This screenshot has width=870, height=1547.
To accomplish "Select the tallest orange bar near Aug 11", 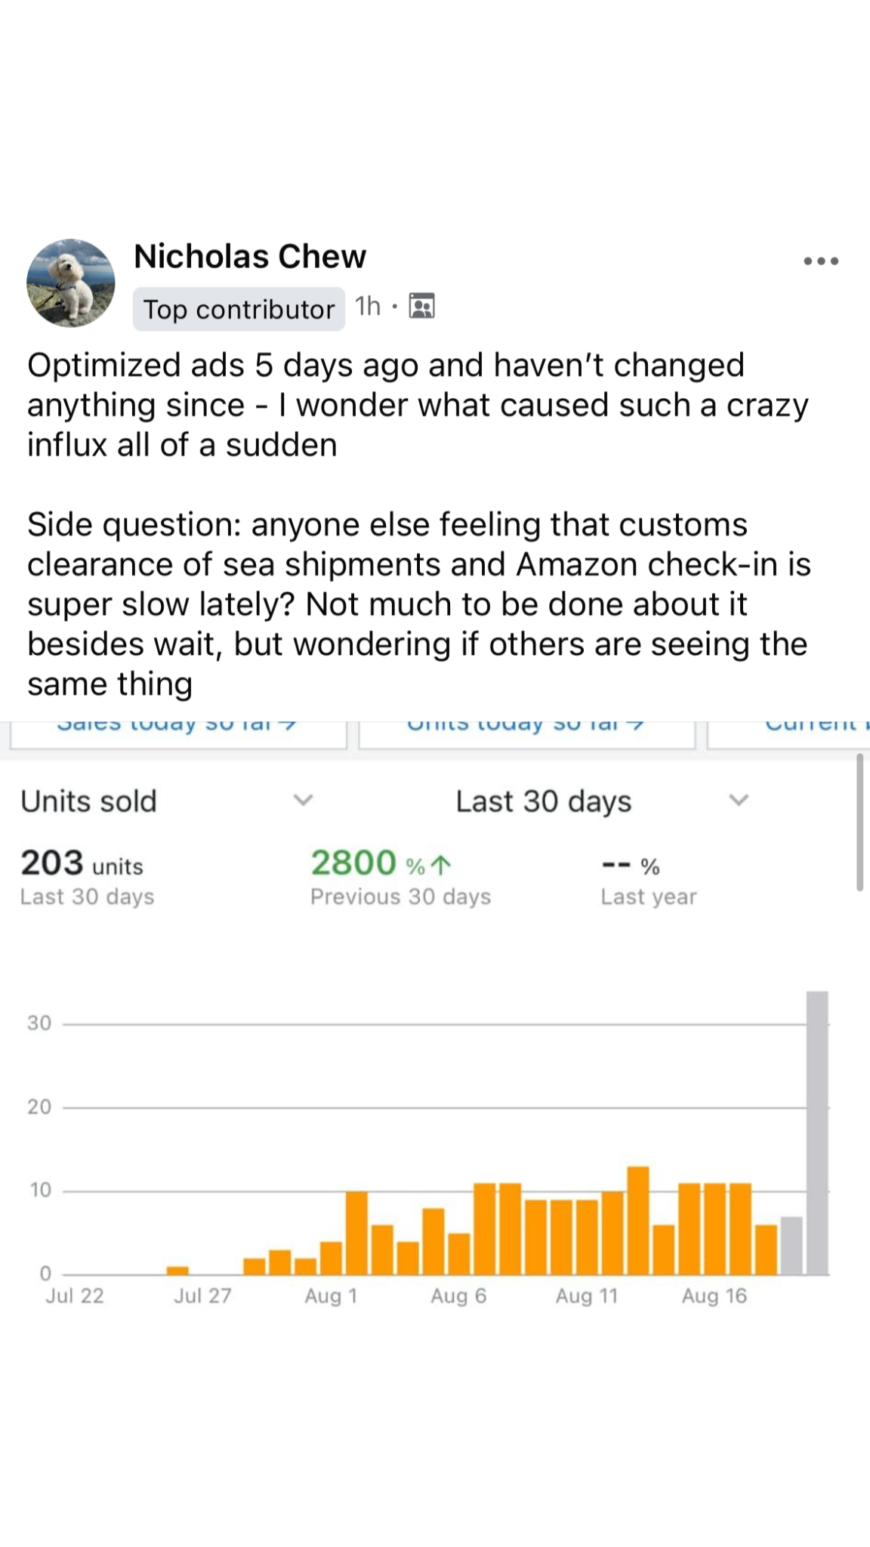I will point(638,1221).
